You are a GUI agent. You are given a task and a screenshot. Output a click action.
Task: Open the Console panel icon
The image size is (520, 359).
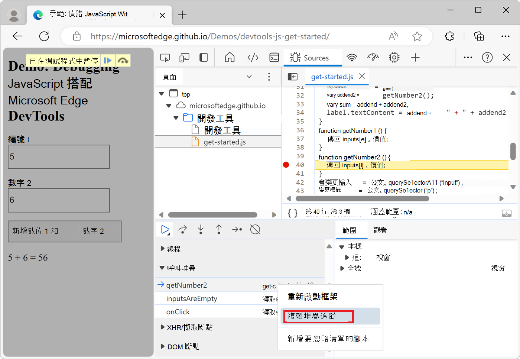(x=274, y=58)
